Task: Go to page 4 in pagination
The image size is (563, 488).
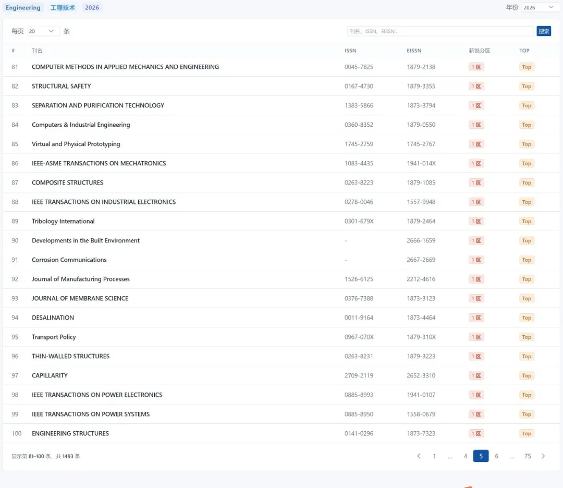Action: (x=465, y=456)
